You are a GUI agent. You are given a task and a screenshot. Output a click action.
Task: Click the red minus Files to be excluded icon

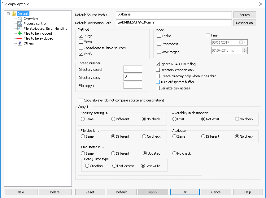click(20, 38)
